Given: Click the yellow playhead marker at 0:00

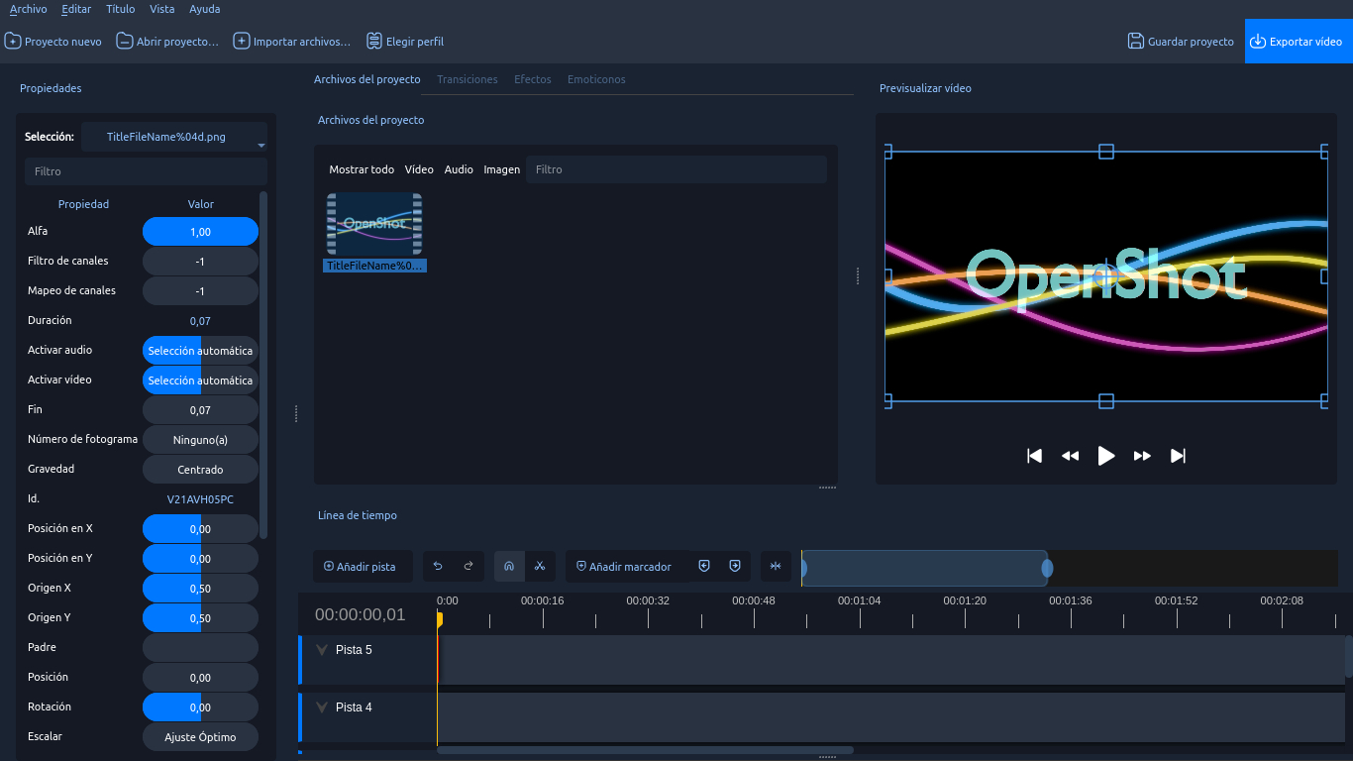Looking at the screenshot, I should pyautogui.click(x=438, y=619).
